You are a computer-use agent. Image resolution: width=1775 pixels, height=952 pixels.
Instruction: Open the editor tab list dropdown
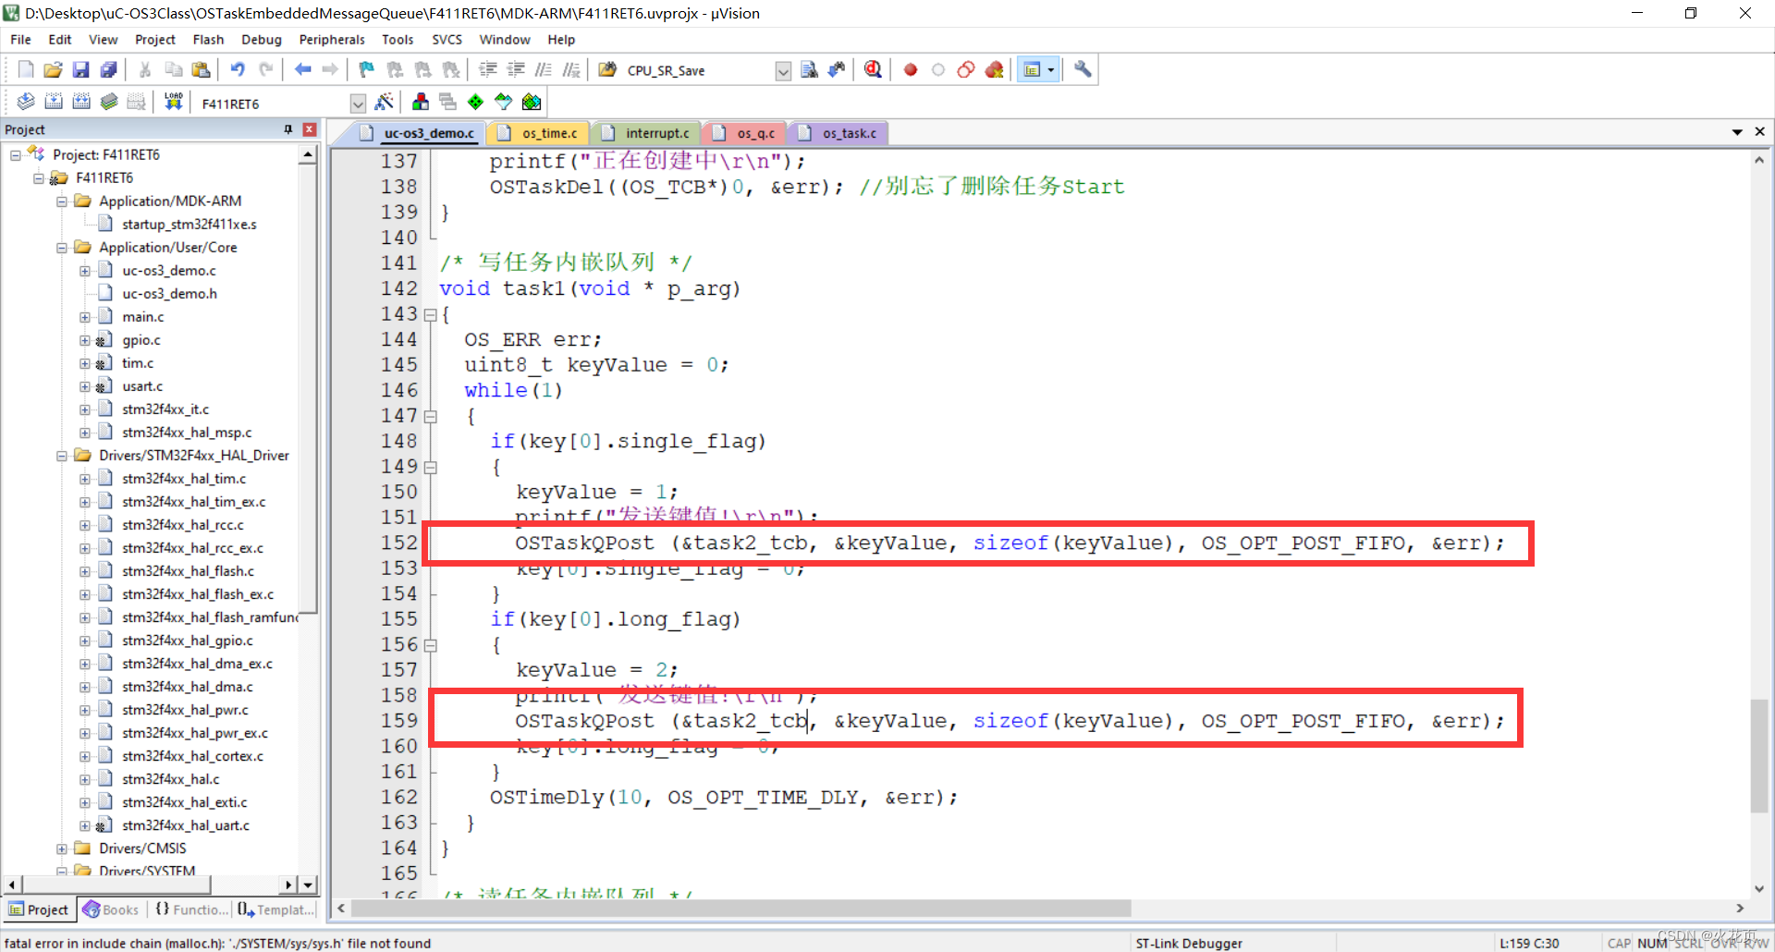(1737, 132)
